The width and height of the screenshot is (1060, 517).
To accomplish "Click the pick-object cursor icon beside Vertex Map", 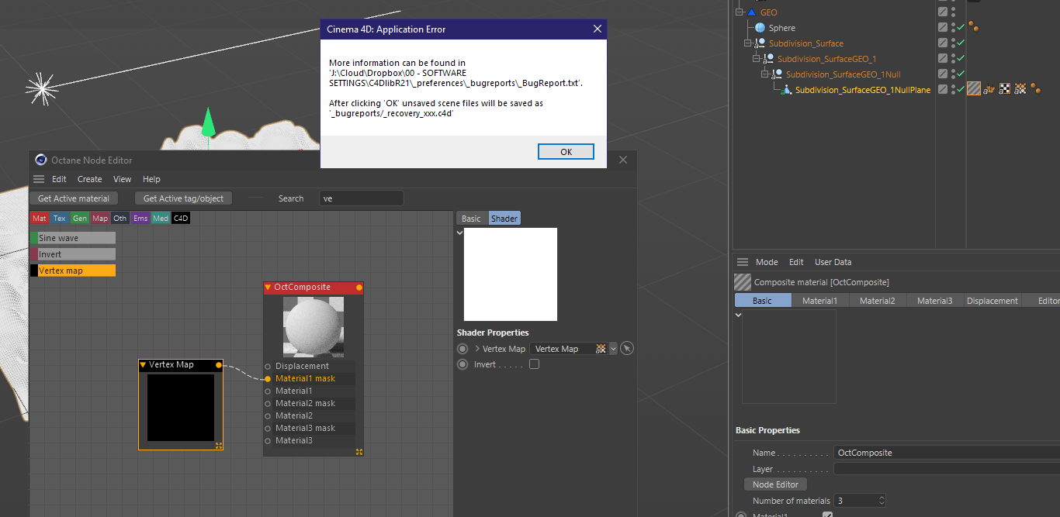I will 627,349.
